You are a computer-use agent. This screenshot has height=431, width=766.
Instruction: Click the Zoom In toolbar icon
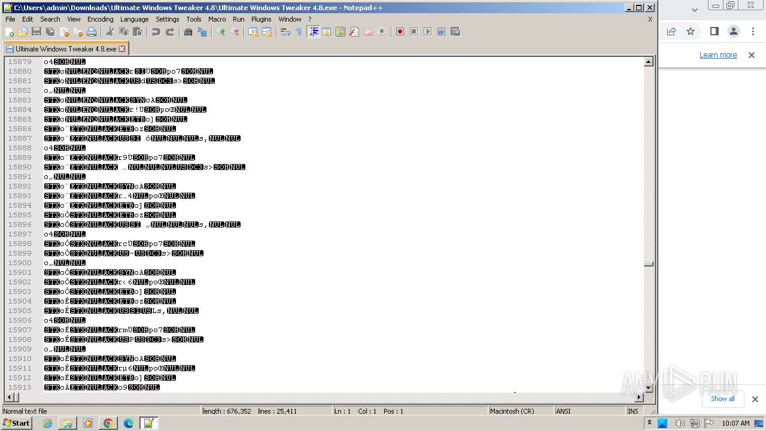tap(220, 32)
